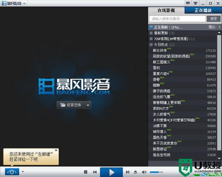The width and height of the screenshot is (222, 177).
Task: Click the next track button
Action: 128,172
